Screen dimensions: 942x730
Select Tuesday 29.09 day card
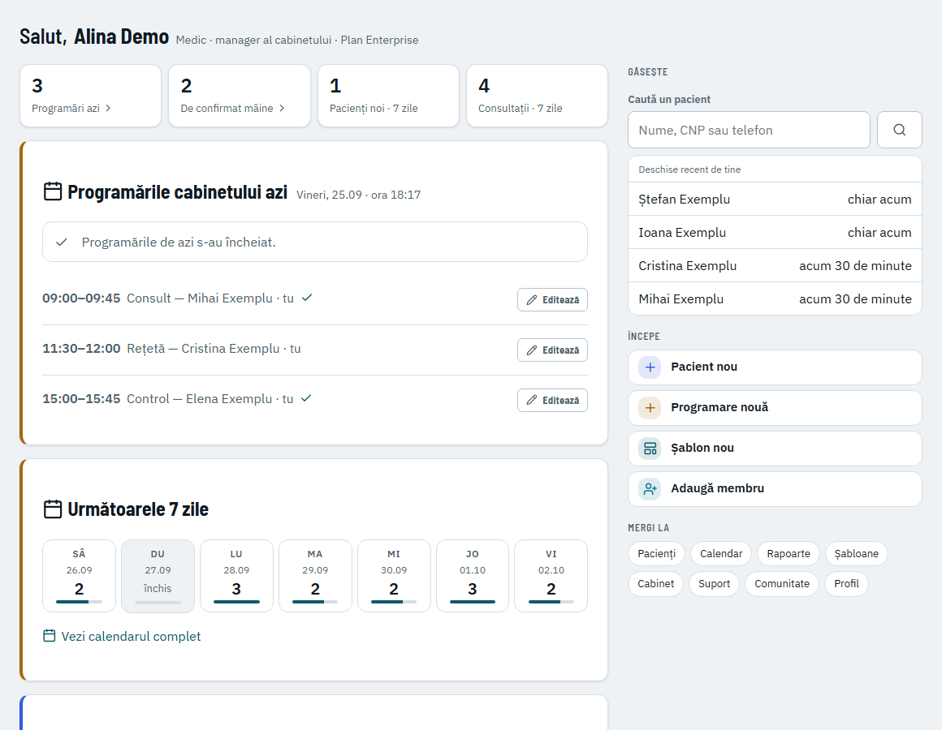point(315,576)
